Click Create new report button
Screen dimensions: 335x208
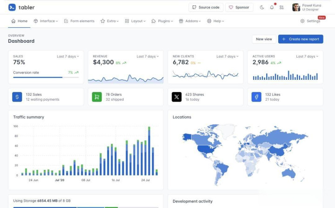[x=301, y=39]
